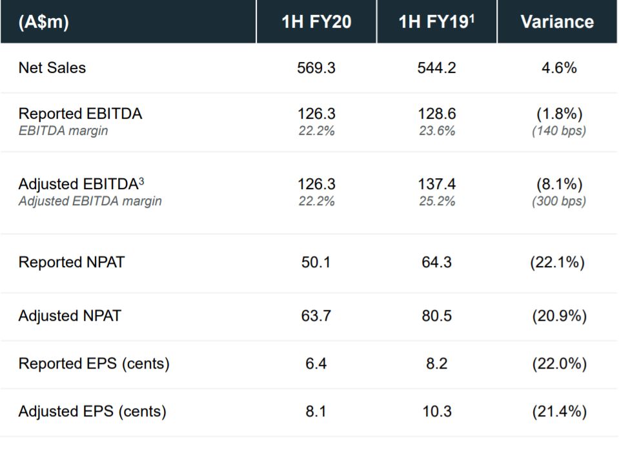Click the Adjusted EPS (cents) label
Image resolution: width=619 pixels, height=457 pixels.
pos(92,411)
